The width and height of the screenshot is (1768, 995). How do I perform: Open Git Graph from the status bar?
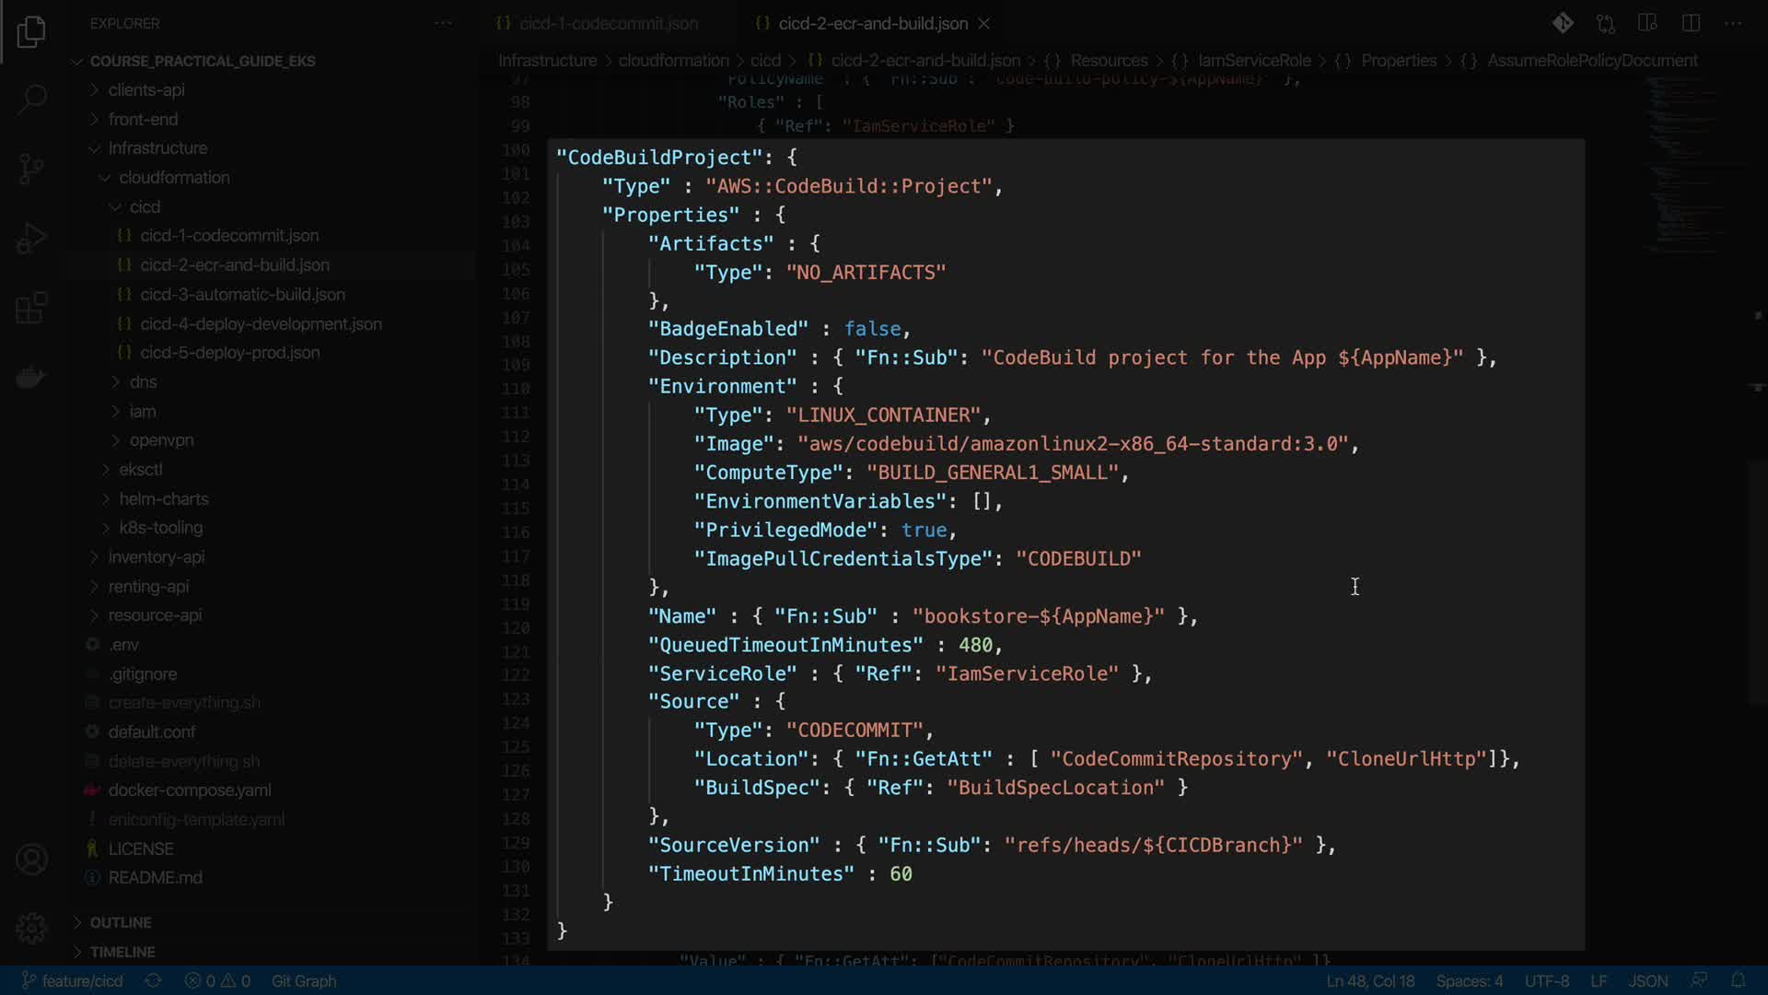point(304,981)
